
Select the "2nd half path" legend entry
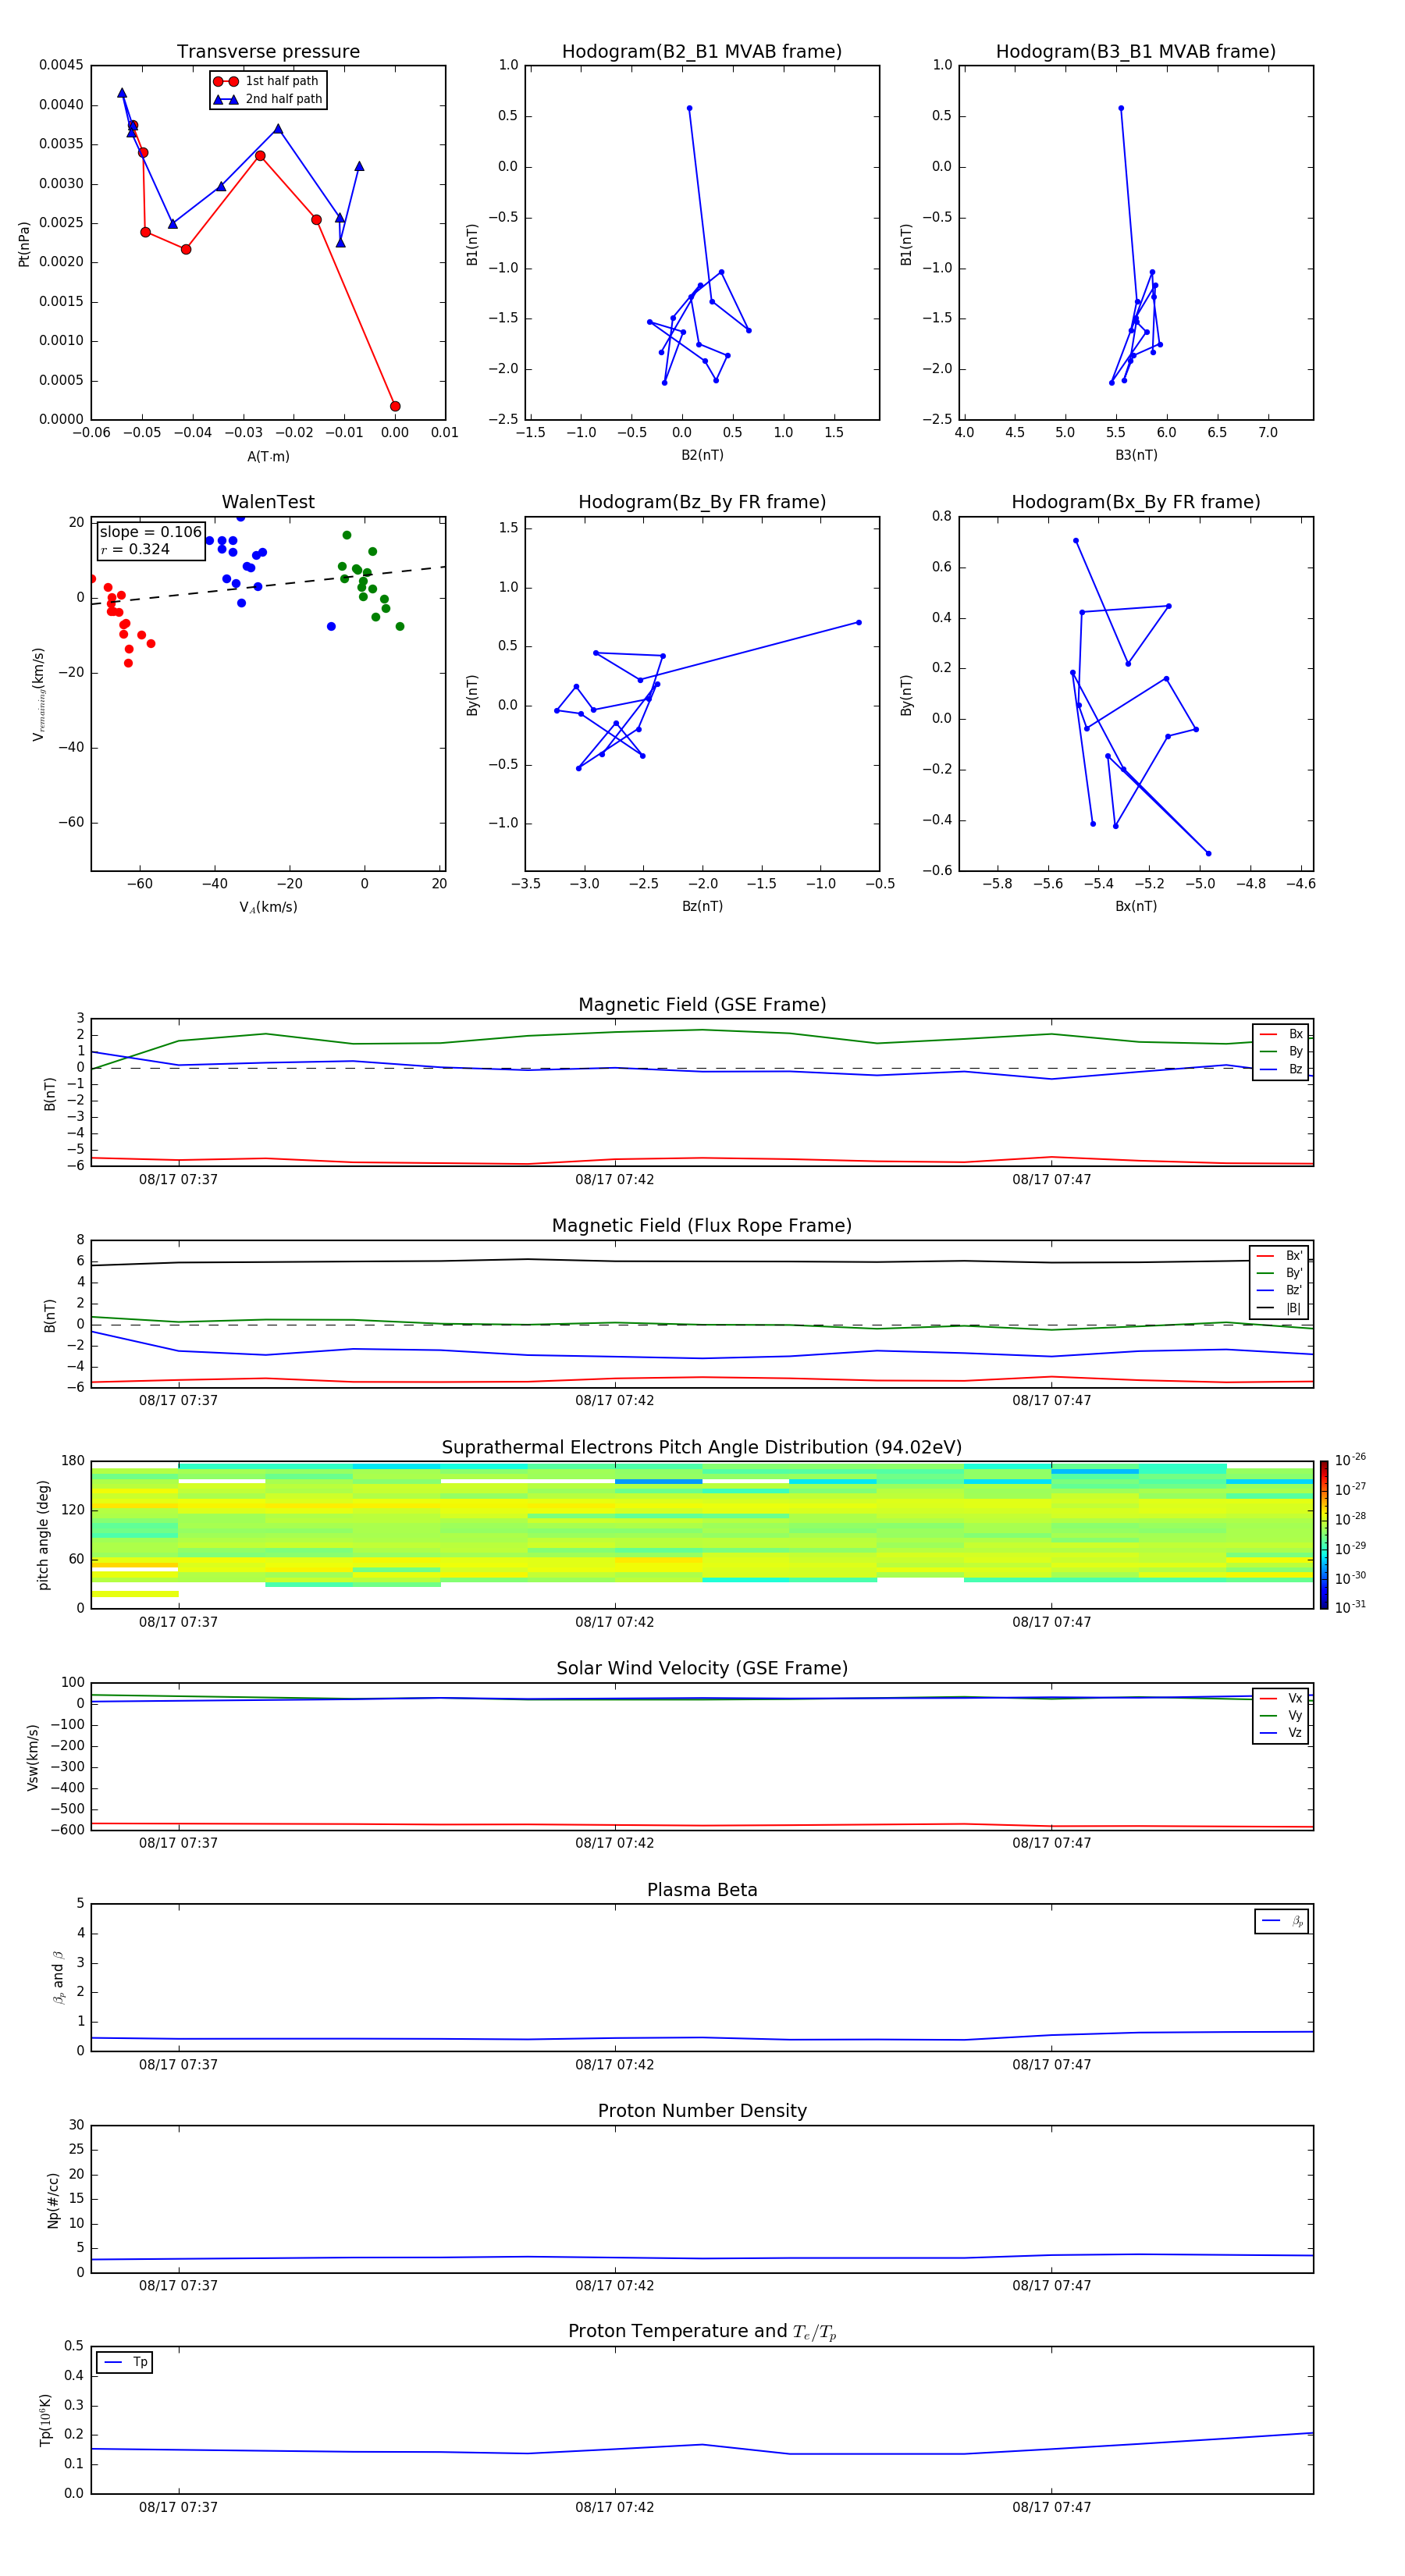coord(268,99)
